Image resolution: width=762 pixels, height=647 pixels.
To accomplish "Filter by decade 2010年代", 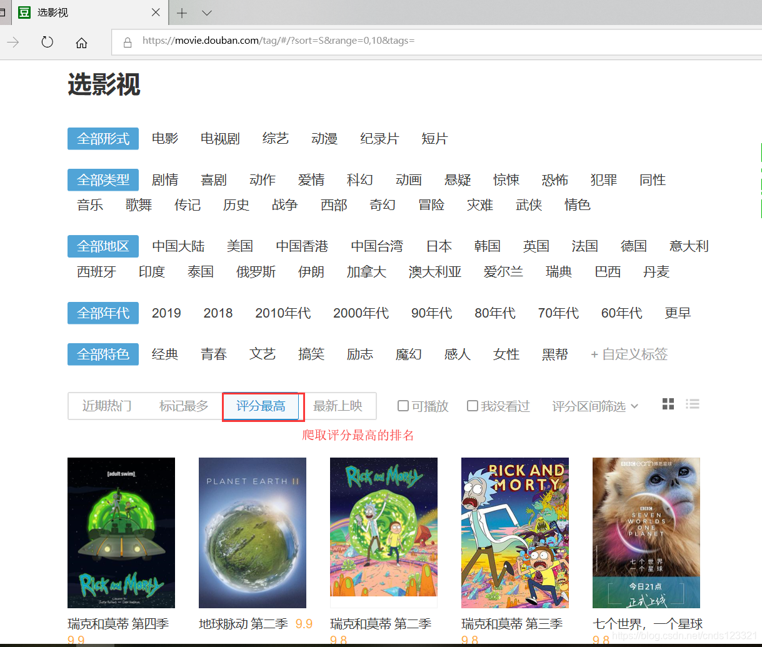I will pos(283,313).
